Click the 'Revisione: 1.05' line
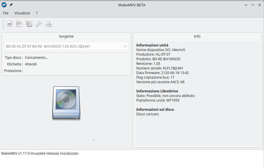Image resolution: width=264 pixels, height=167 pixels. pos(148,63)
